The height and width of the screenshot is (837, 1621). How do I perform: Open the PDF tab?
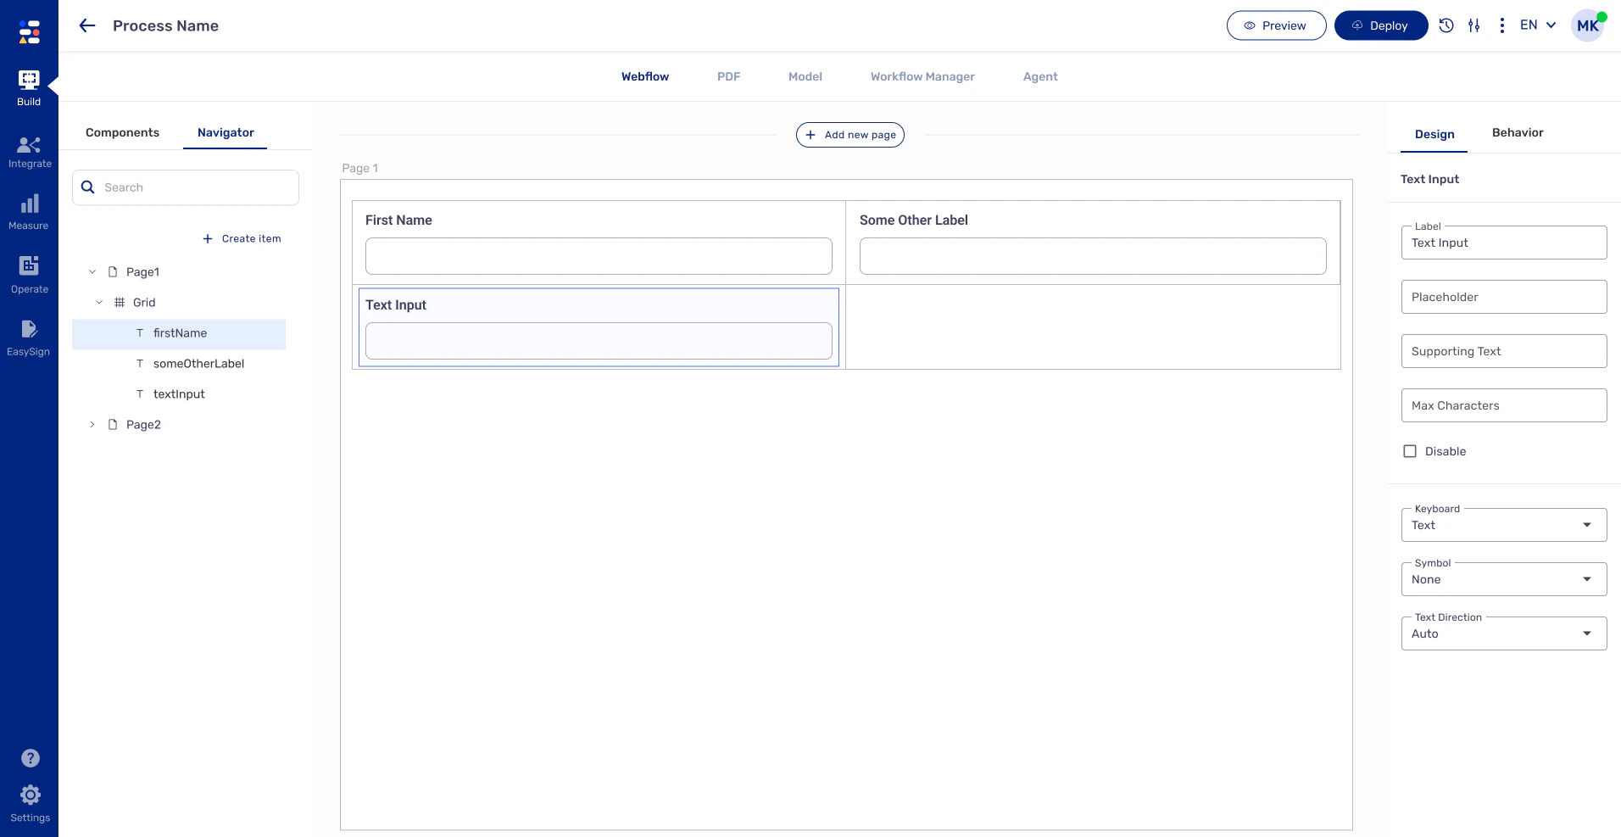728,76
